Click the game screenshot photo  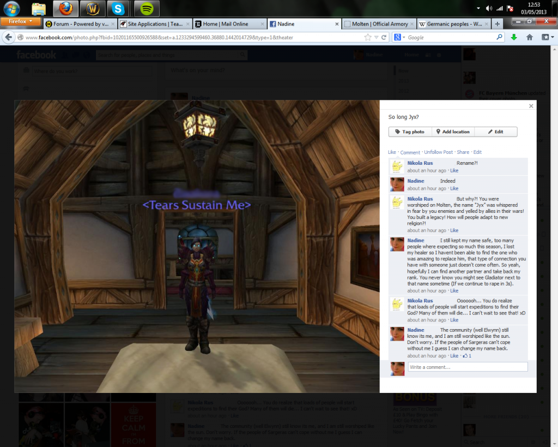click(x=197, y=246)
